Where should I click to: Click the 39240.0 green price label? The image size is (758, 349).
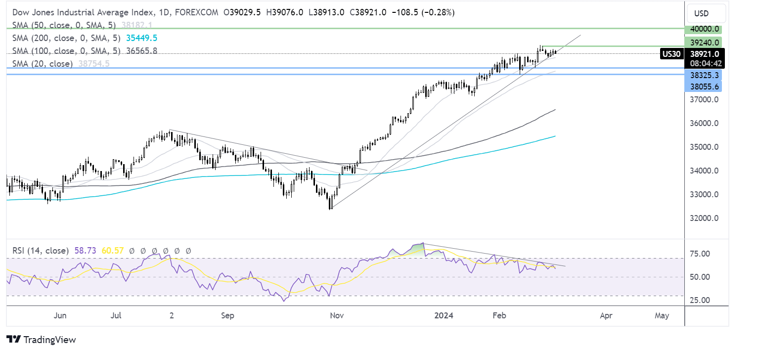[703, 43]
